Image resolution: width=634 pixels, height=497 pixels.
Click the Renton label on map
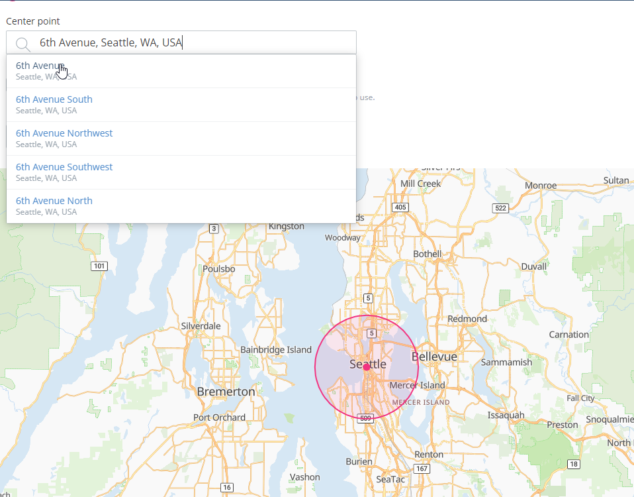pyautogui.click(x=429, y=455)
